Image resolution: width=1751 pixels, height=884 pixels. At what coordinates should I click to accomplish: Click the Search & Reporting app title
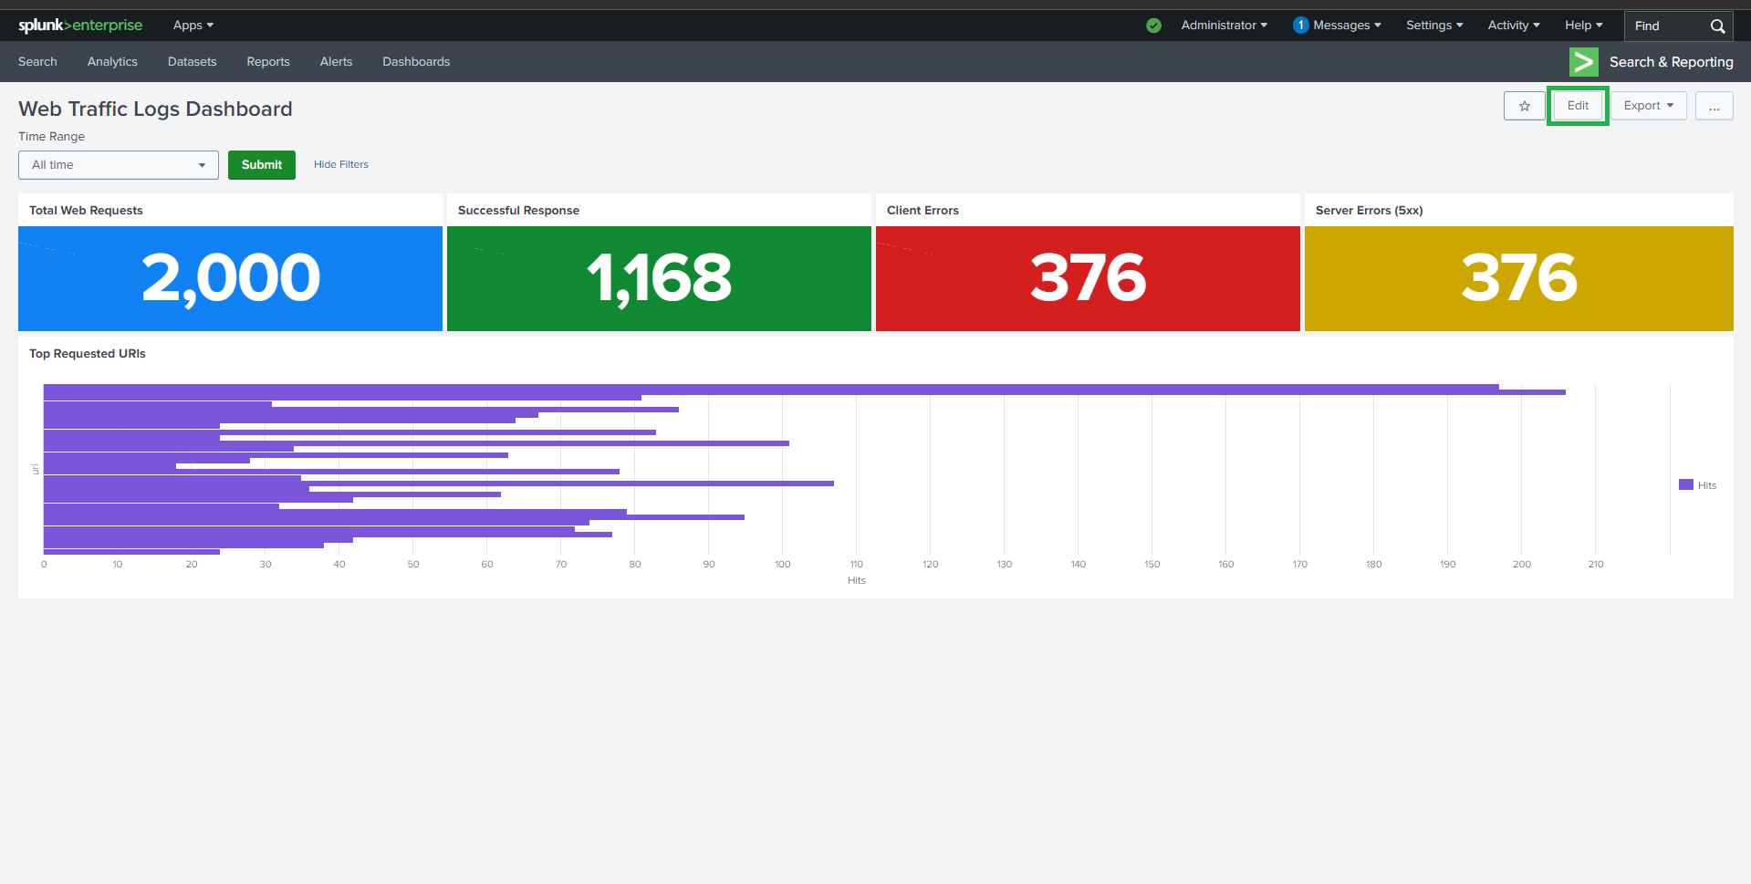click(1671, 62)
